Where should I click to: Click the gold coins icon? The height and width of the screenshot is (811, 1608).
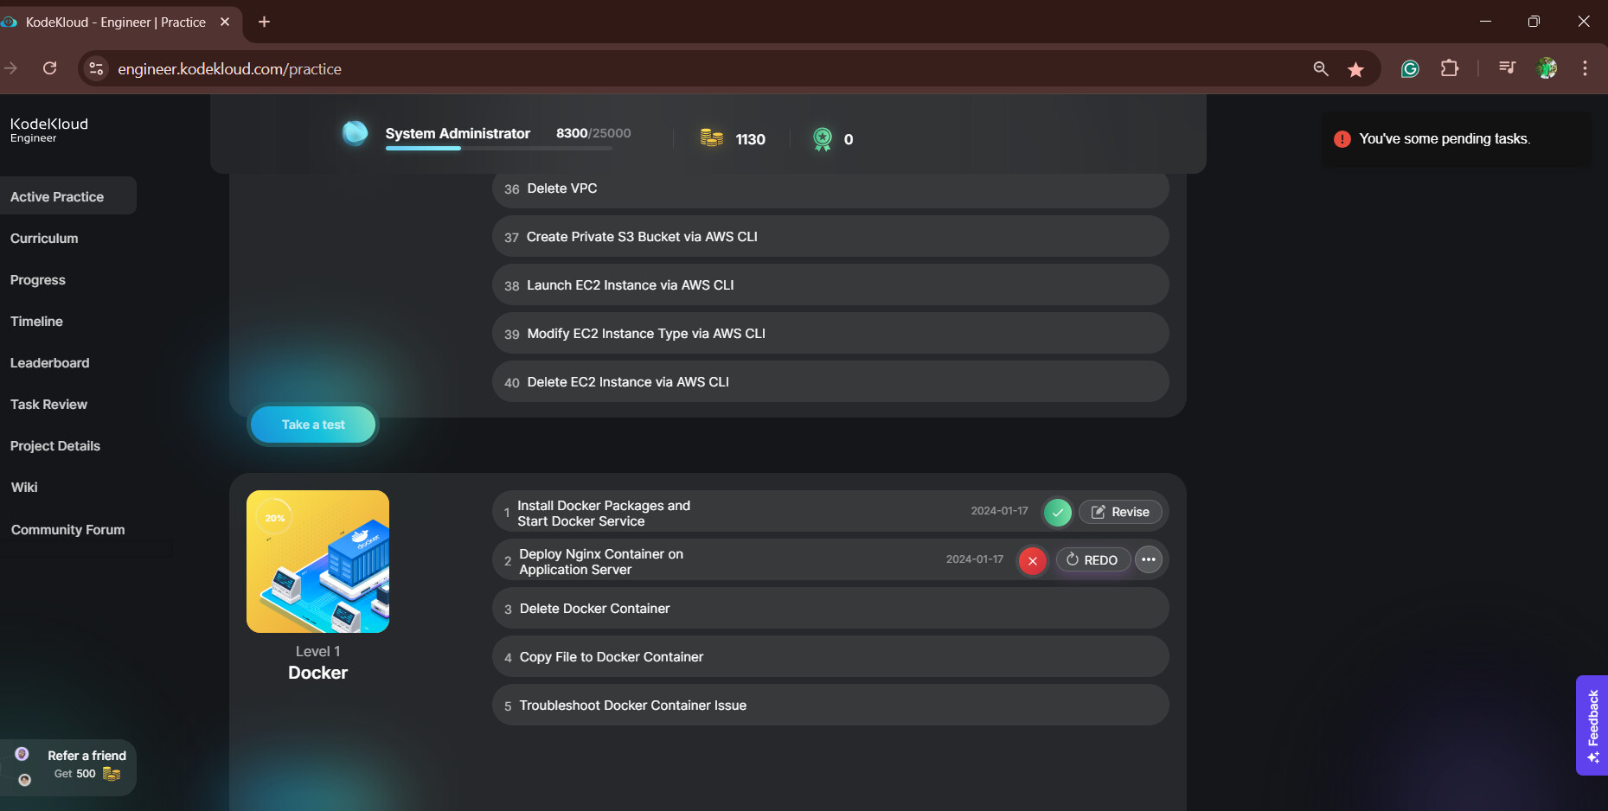coord(712,138)
